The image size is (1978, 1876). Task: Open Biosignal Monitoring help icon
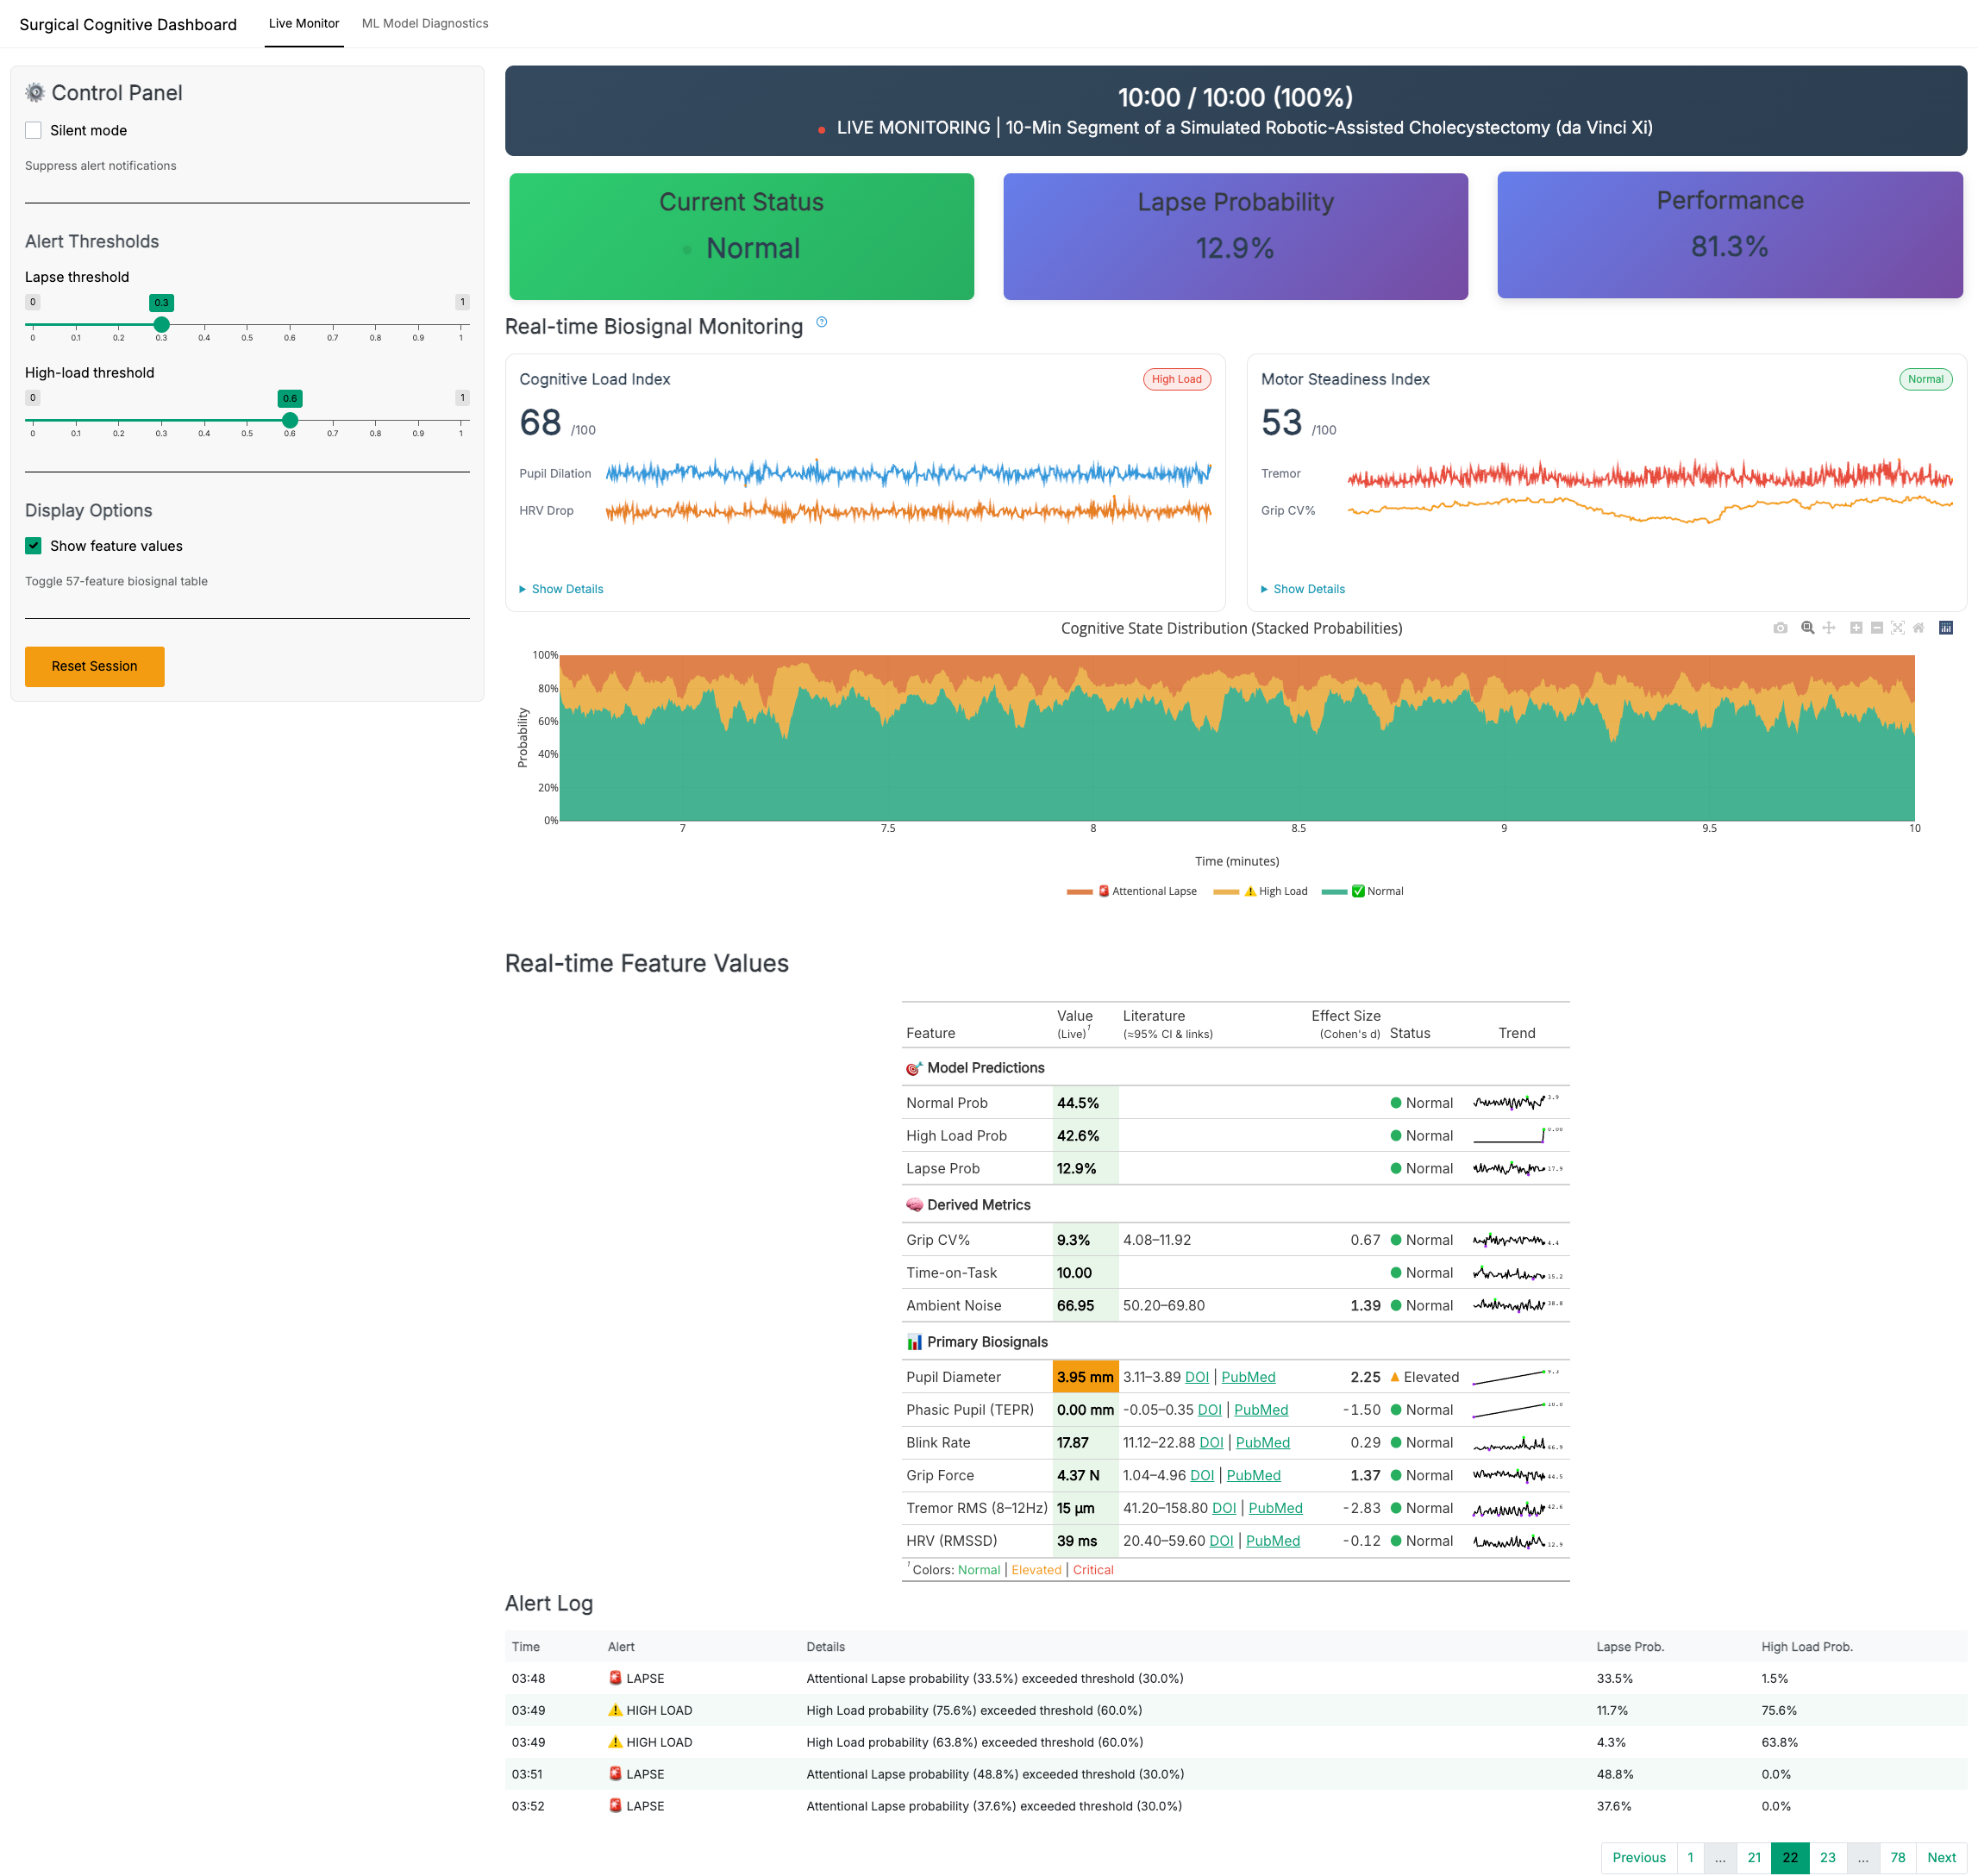[821, 322]
